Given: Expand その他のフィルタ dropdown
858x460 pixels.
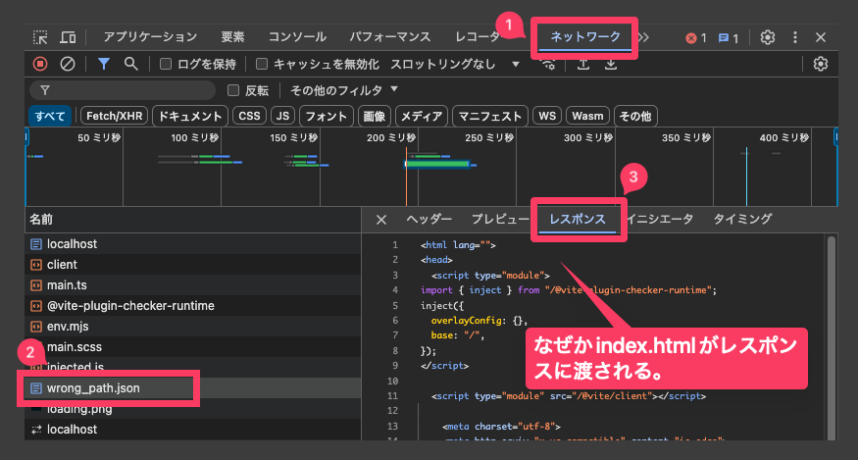Looking at the screenshot, I should (344, 90).
